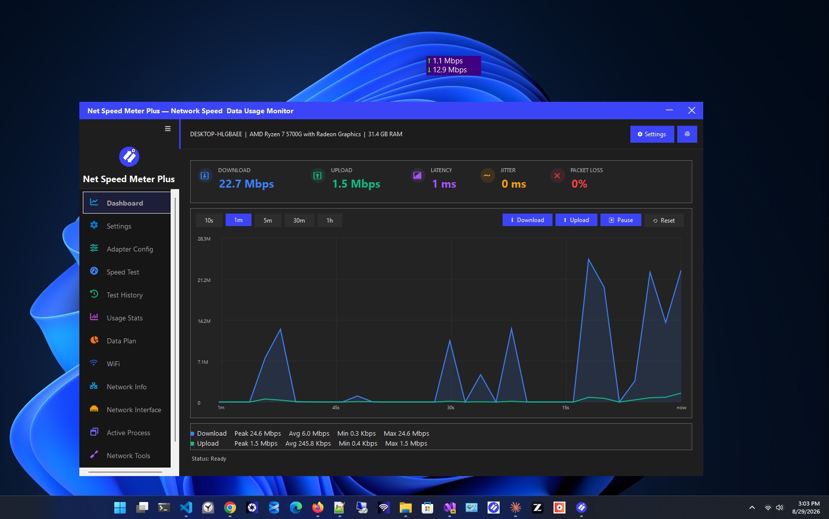Image resolution: width=829 pixels, height=519 pixels.
Task: Toggle the Download series on chart
Action: point(527,220)
